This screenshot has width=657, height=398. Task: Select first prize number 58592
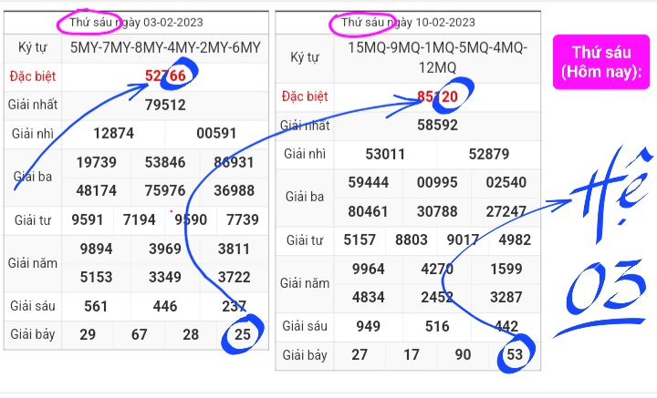437,125
